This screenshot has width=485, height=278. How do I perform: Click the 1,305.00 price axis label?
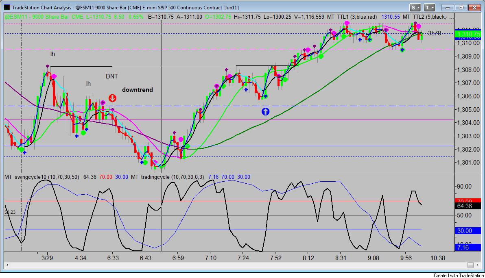pyautogui.click(x=468, y=110)
